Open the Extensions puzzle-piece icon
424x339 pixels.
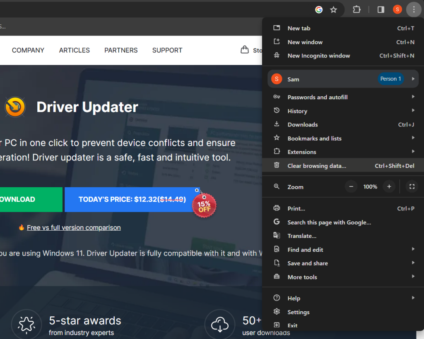coord(357,9)
